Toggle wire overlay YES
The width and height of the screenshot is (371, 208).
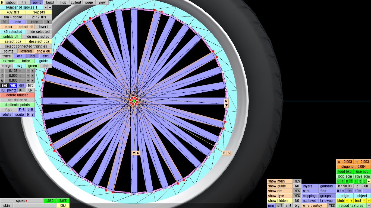pos(332,206)
